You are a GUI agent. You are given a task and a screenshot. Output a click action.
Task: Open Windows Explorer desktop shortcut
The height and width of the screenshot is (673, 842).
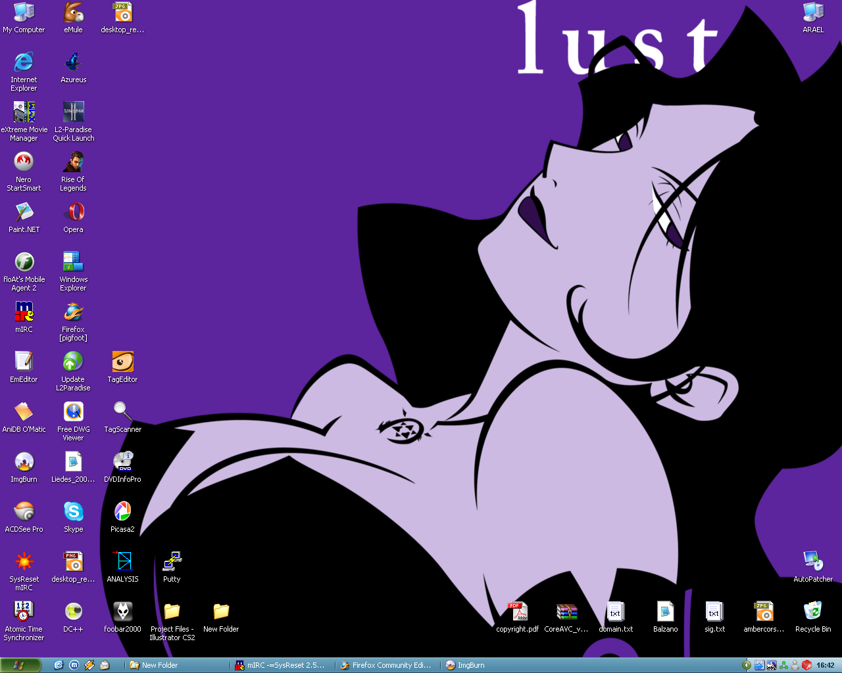point(73,271)
